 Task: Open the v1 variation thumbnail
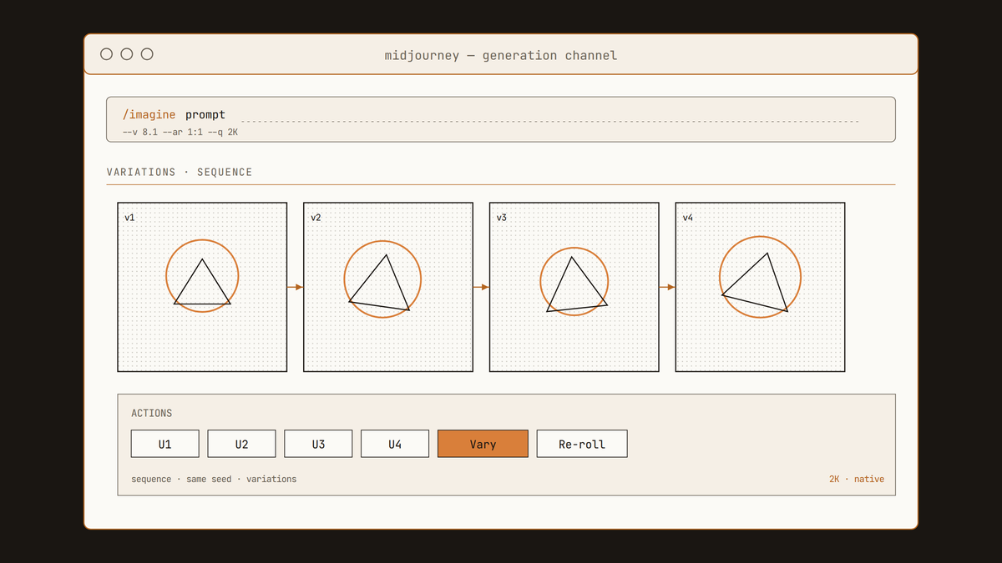click(202, 287)
